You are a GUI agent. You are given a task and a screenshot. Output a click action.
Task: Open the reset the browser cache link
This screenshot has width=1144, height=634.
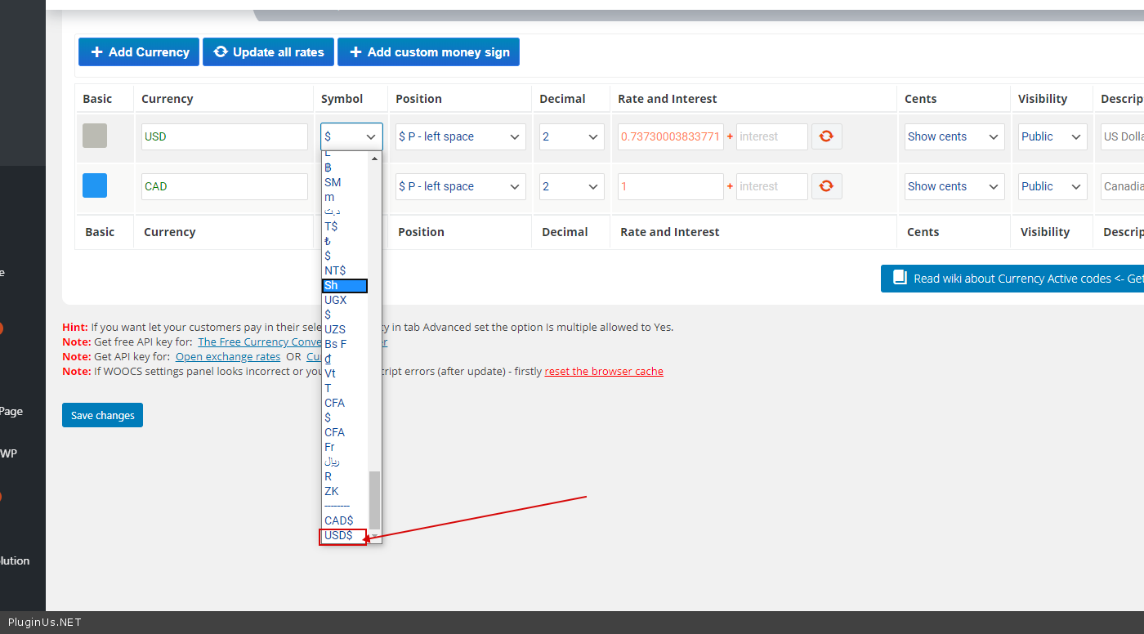click(604, 371)
